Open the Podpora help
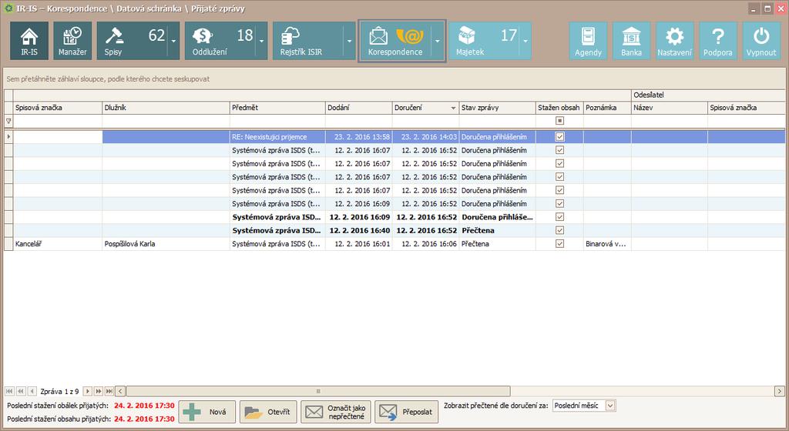The height and width of the screenshot is (431, 789). 718,41
